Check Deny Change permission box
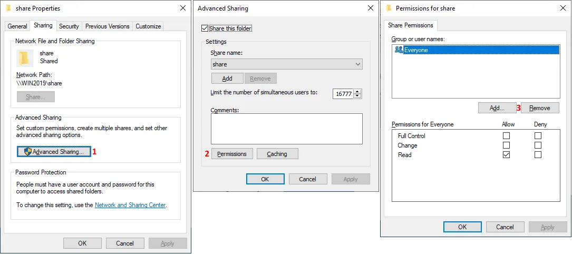This screenshot has height=254, width=572. (538, 145)
